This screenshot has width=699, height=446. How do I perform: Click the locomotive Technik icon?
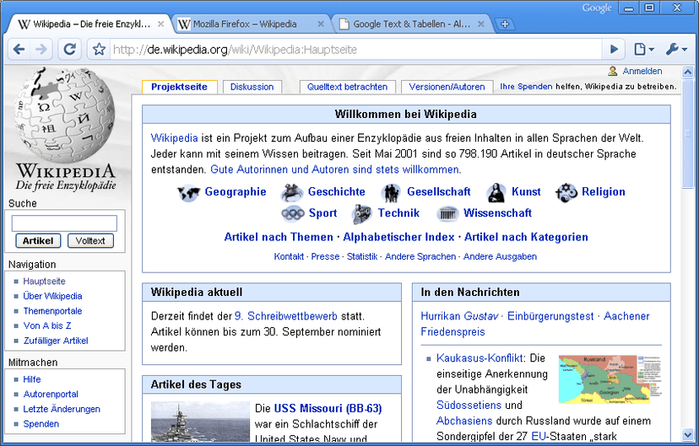361,214
